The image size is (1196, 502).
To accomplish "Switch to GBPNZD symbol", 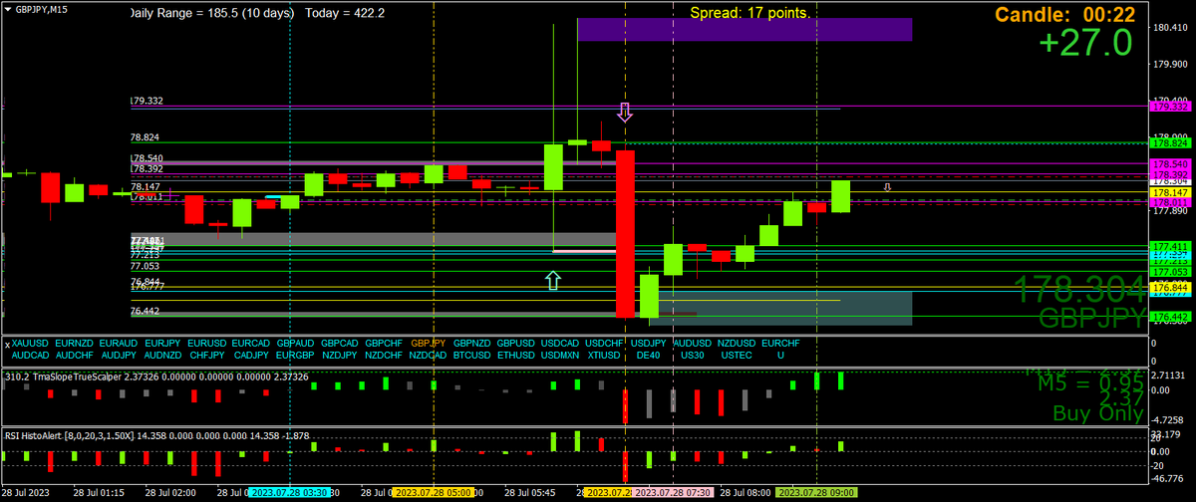I will pyautogui.click(x=472, y=342).
